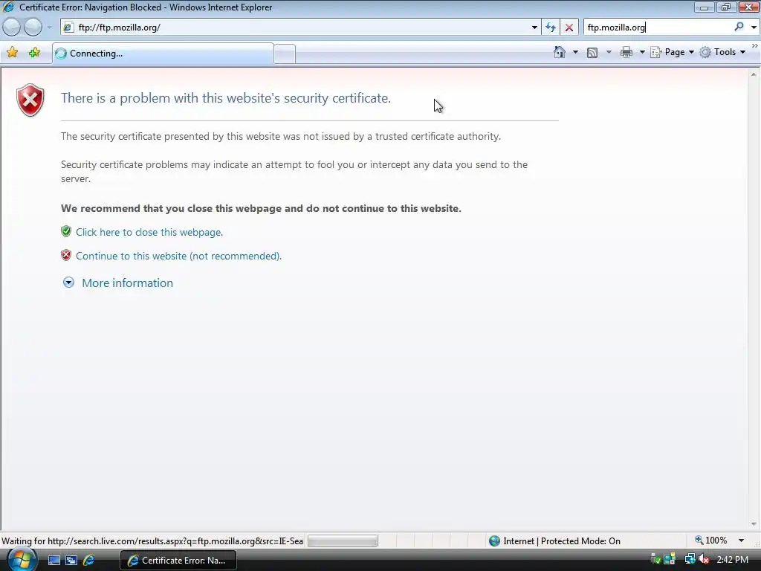The height and width of the screenshot is (571, 761).
Task: Expand More information arrow
Action: (68, 283)
